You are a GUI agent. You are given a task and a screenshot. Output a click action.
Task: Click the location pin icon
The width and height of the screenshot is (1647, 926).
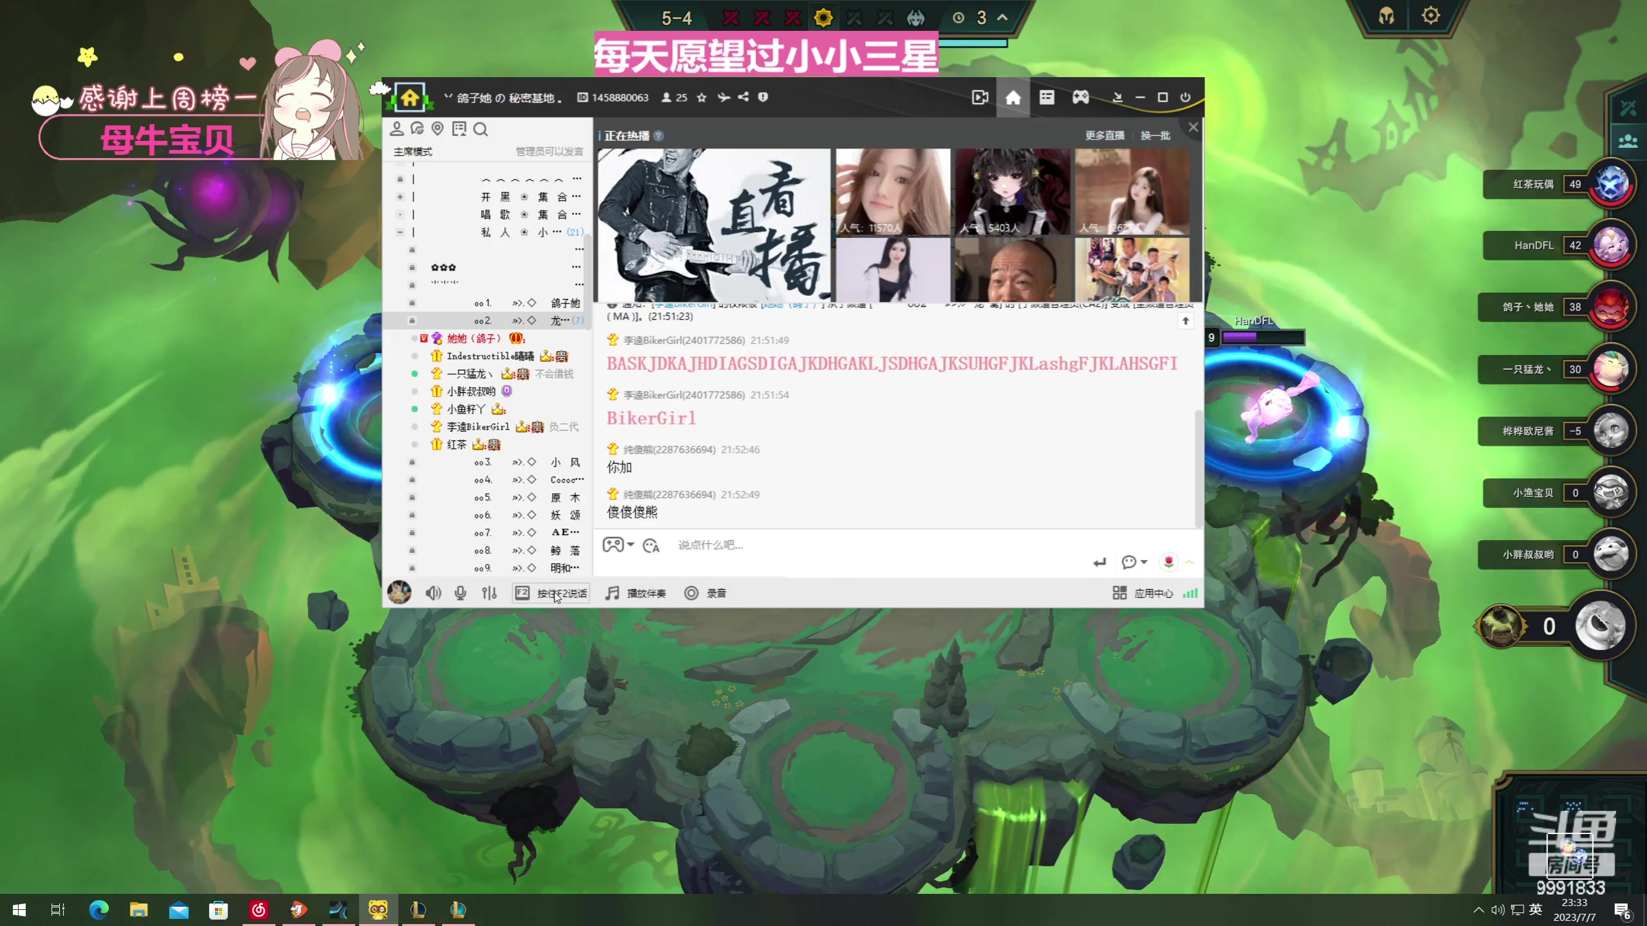point(437,129)
